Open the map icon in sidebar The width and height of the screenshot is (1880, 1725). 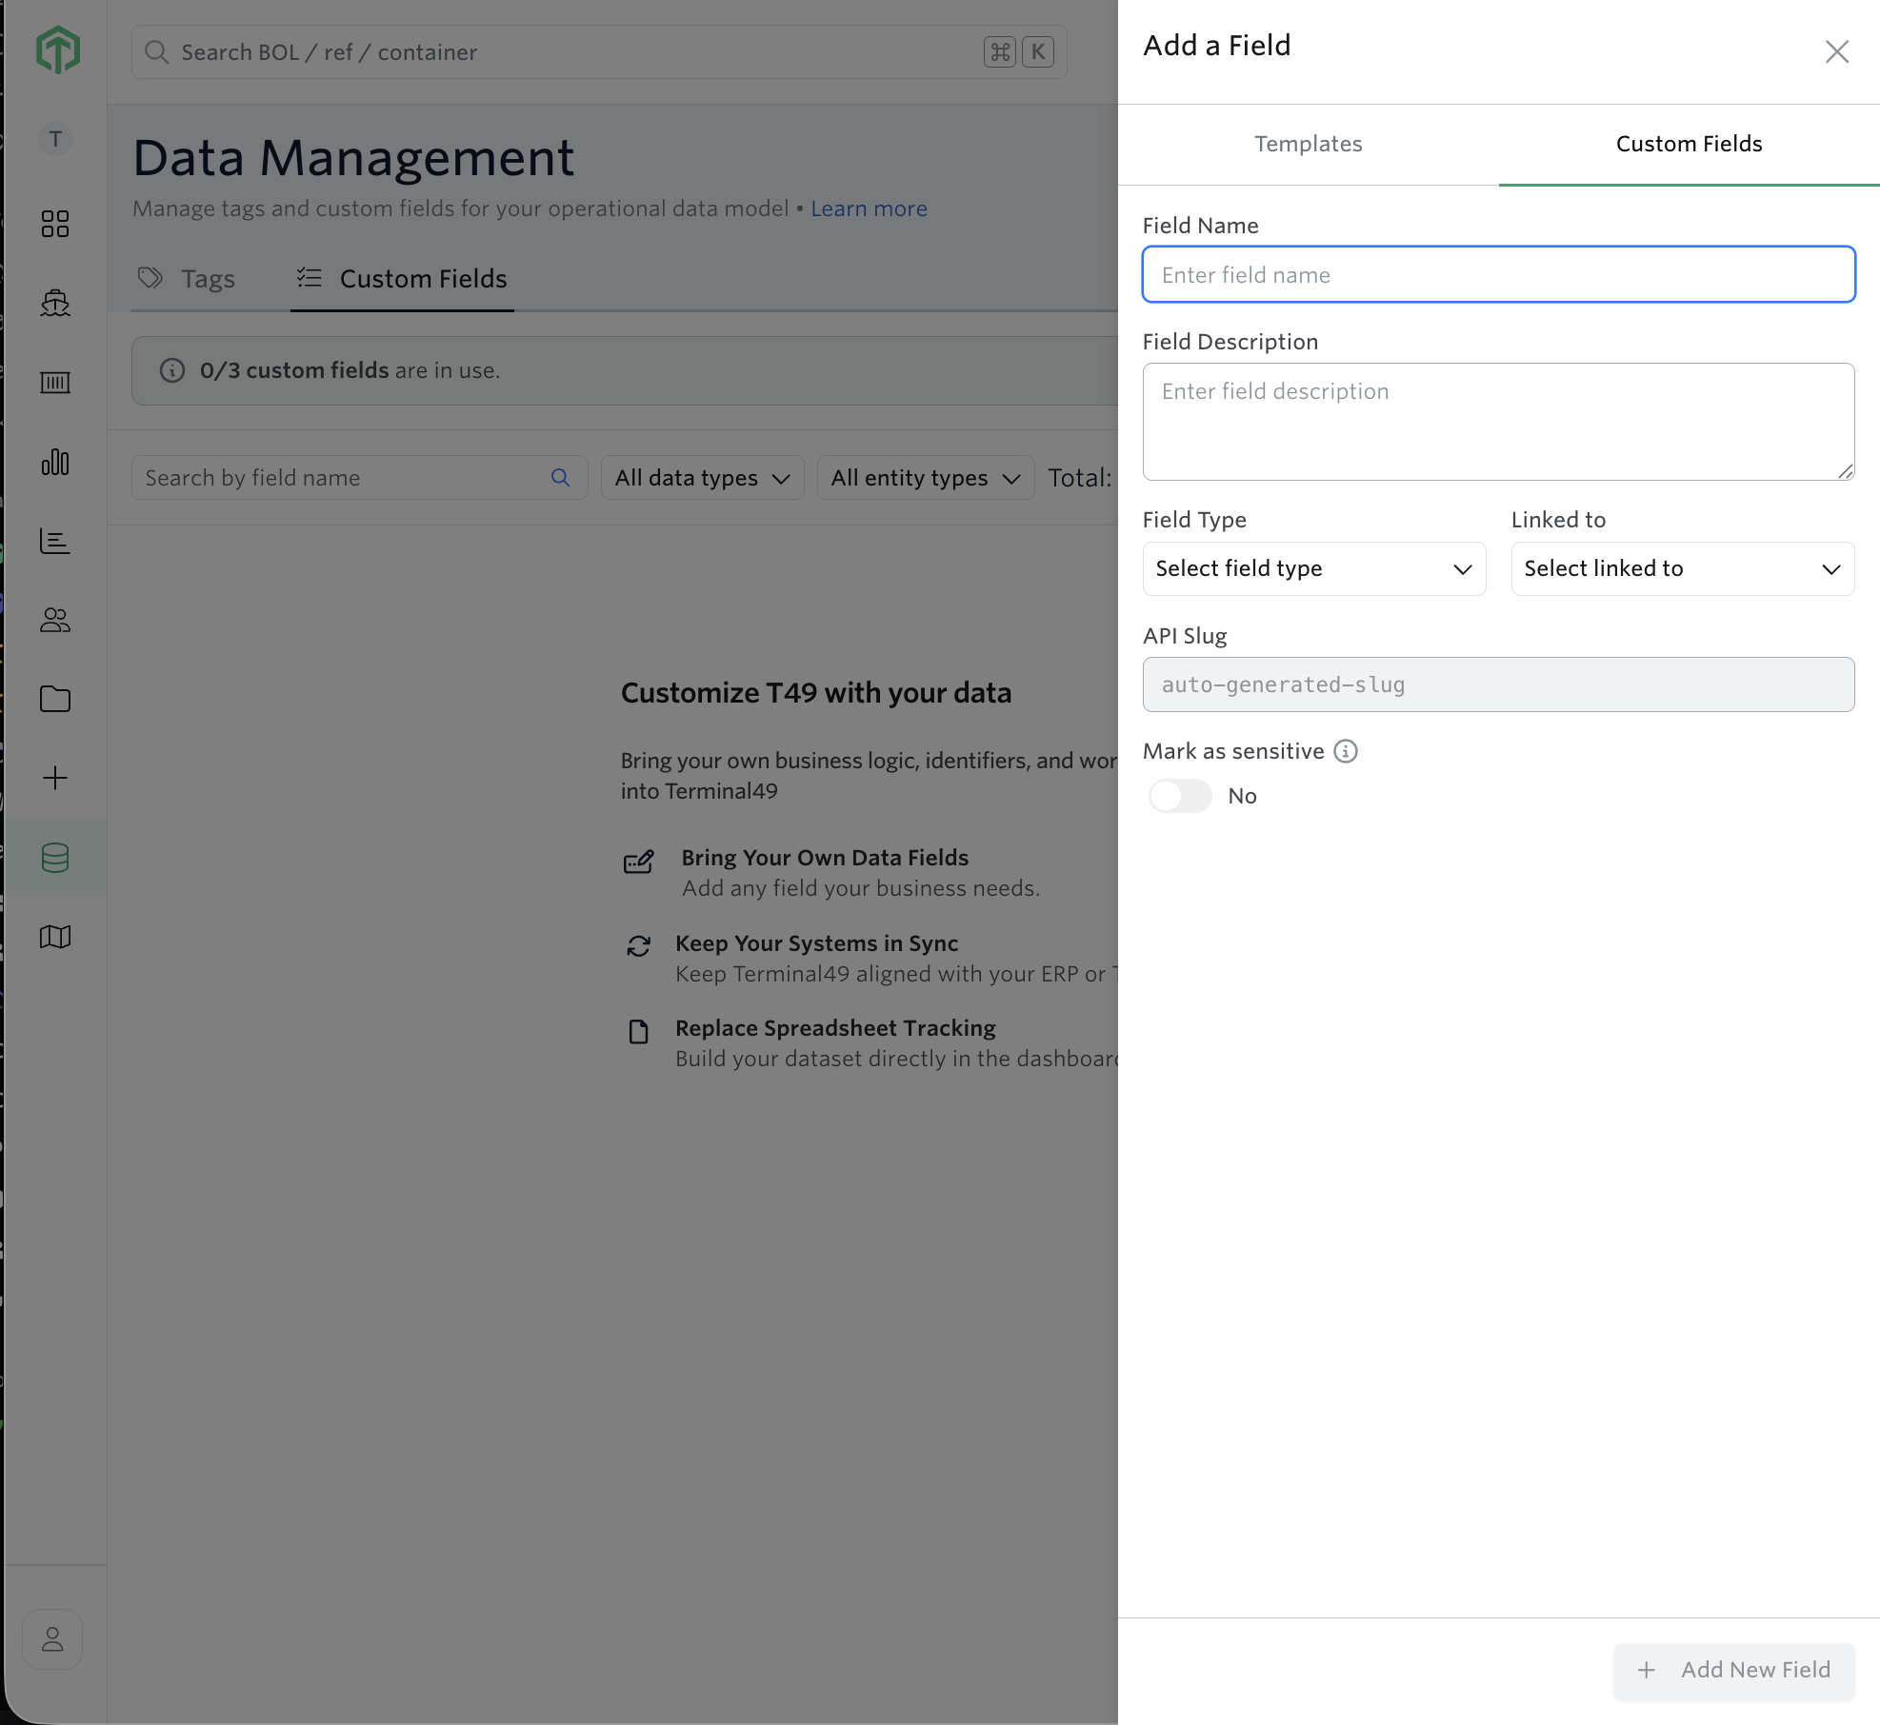coord(55,937)
